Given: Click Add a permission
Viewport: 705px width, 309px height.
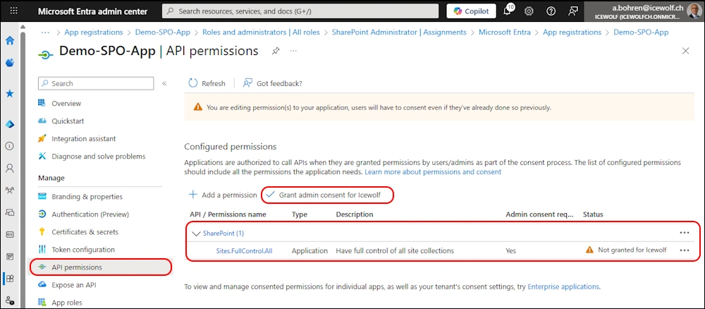Looking at the screenshot, I should 222,195.
